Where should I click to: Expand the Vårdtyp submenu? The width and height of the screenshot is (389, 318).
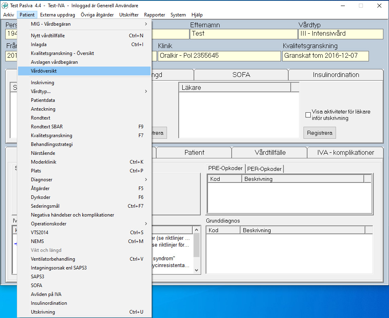[x=84, y=91]
